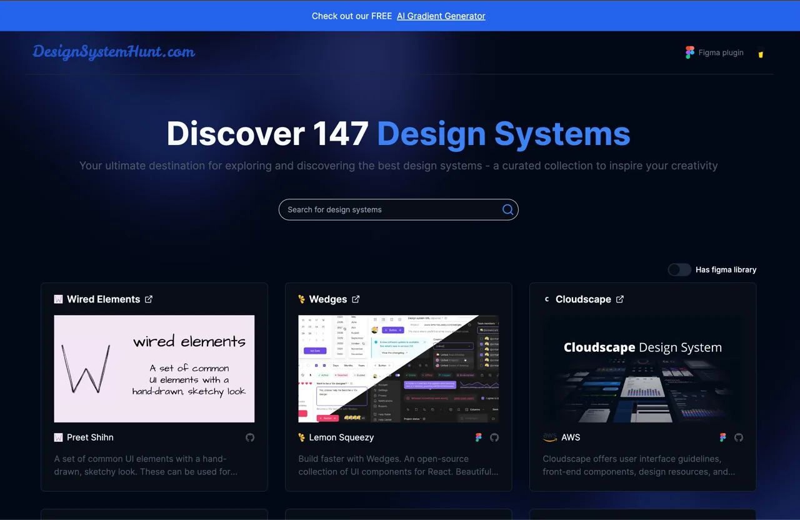Screen dimensions: 800x520
Task: Click the Cloudscape description text
Action: (x=639, y=465)
